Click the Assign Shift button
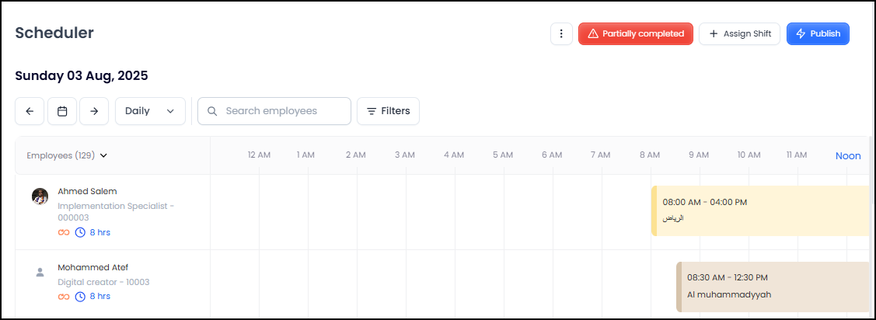Image resolution: width=876 pixels, height=320 pixels. pos(739,34)
